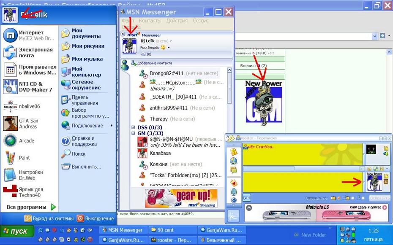Open Файл menu in MSN Messenger

coord(128,21)
